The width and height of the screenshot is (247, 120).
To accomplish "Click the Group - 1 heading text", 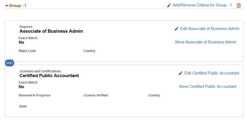I will (x=18, y=6).
